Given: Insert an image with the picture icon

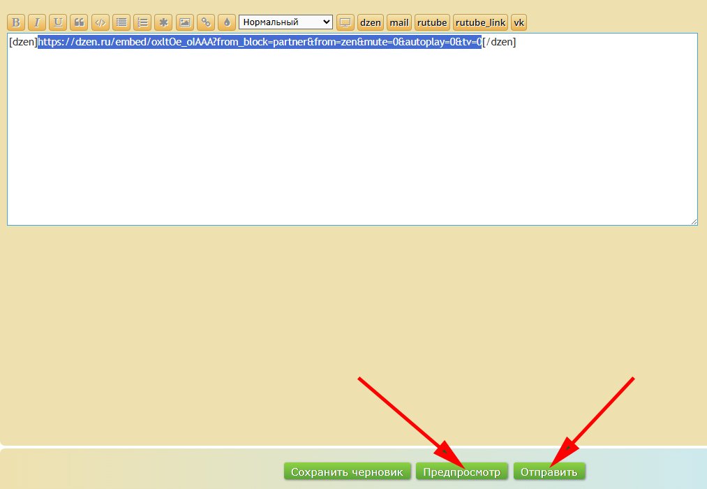Looking at the screenshot, I should click(184, 22).
